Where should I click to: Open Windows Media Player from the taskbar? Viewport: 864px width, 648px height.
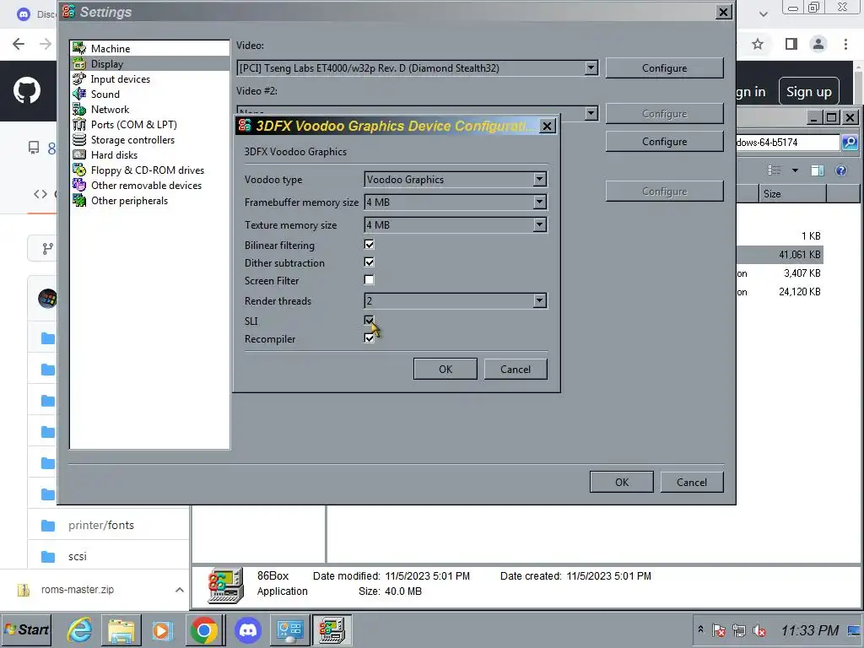click(163, 629)
